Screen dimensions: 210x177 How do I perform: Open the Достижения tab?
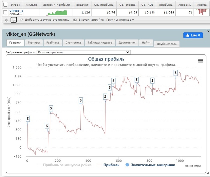click(127, 43)
